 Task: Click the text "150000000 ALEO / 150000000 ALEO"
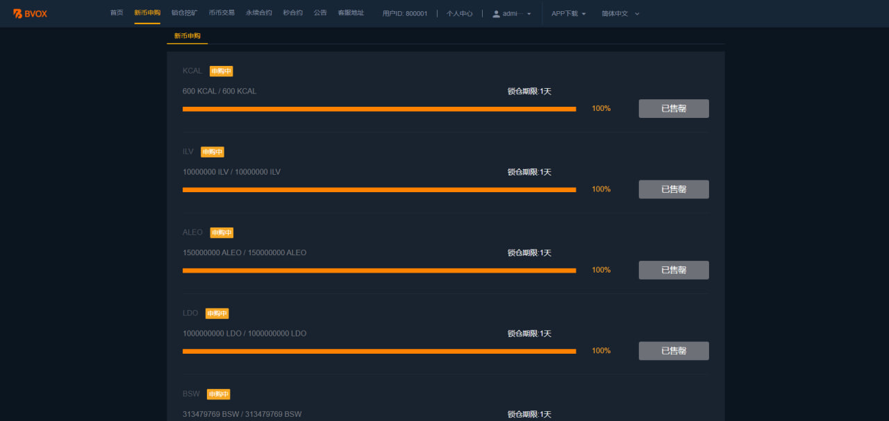[x=244, y=252]
